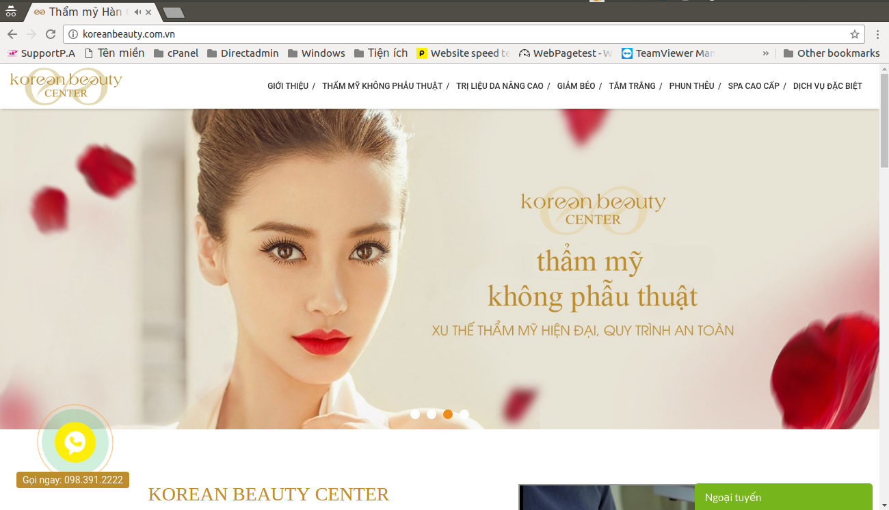This screenshot has width=889, height=510.
Task: Select the first slider dot
Action: pyautogui.click(x=415, y=414)
